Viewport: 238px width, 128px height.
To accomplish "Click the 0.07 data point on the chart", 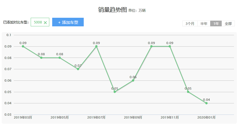I will pos(78,69).
